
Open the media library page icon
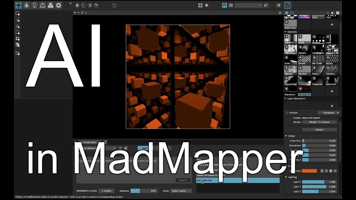point(288,5)
